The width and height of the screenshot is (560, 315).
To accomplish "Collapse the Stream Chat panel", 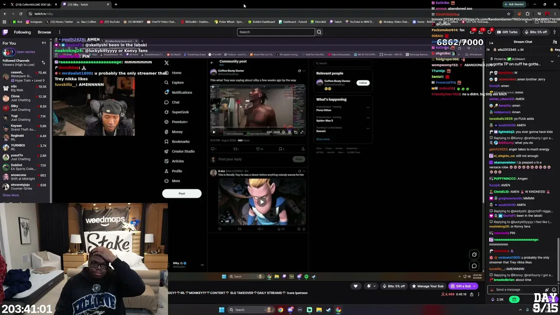I will pos(491,42).
